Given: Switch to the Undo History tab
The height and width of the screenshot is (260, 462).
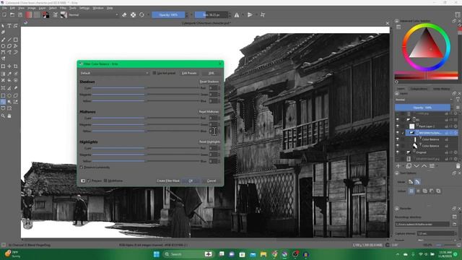Looking at the screenshot, I should coord(441,89).
